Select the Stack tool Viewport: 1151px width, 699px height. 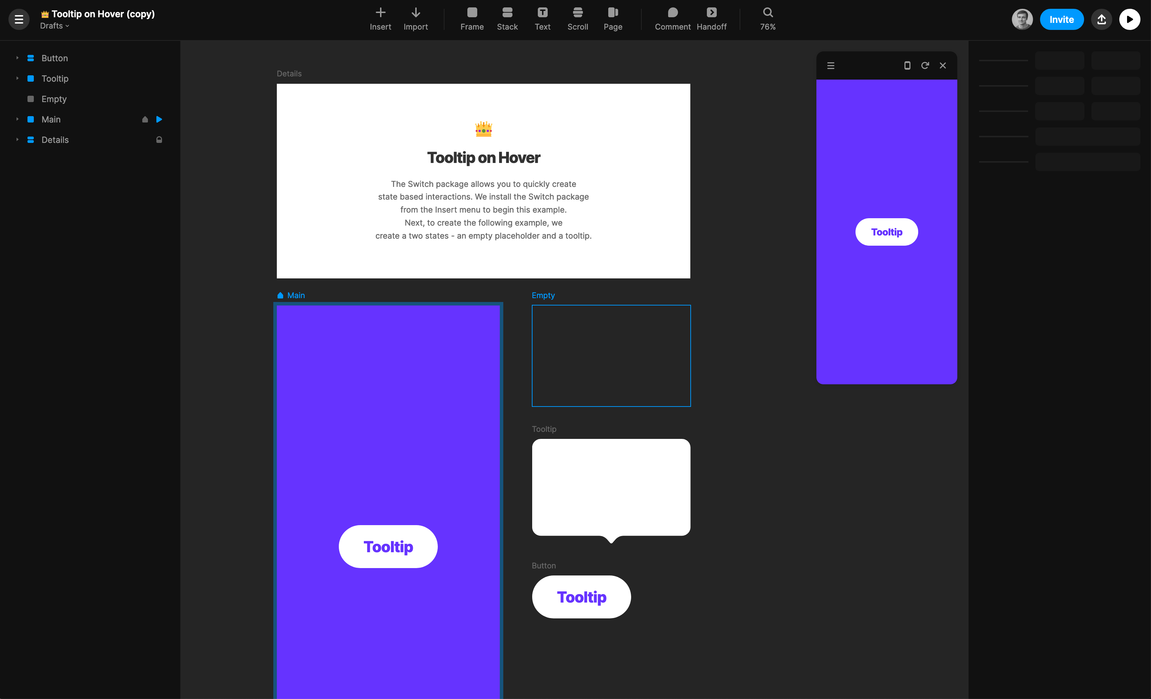coord(507,19)
